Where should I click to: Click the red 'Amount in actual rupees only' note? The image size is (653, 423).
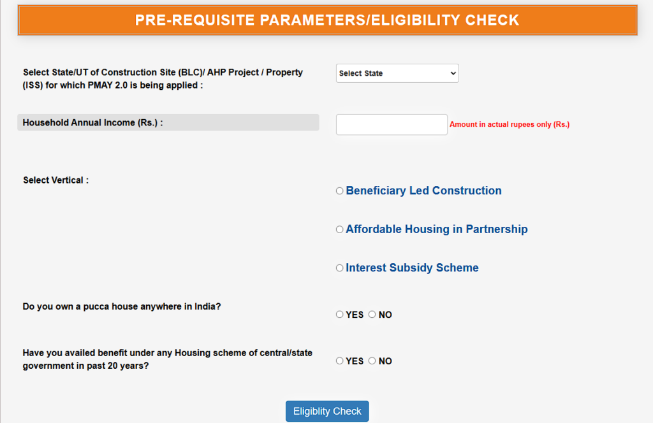(510, 124)
